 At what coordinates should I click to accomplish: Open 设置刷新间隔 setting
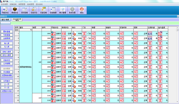7,75
